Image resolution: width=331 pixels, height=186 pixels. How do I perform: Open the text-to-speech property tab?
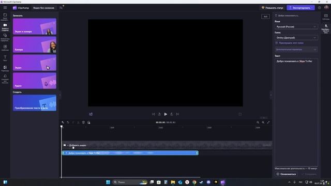click(326, 29)
